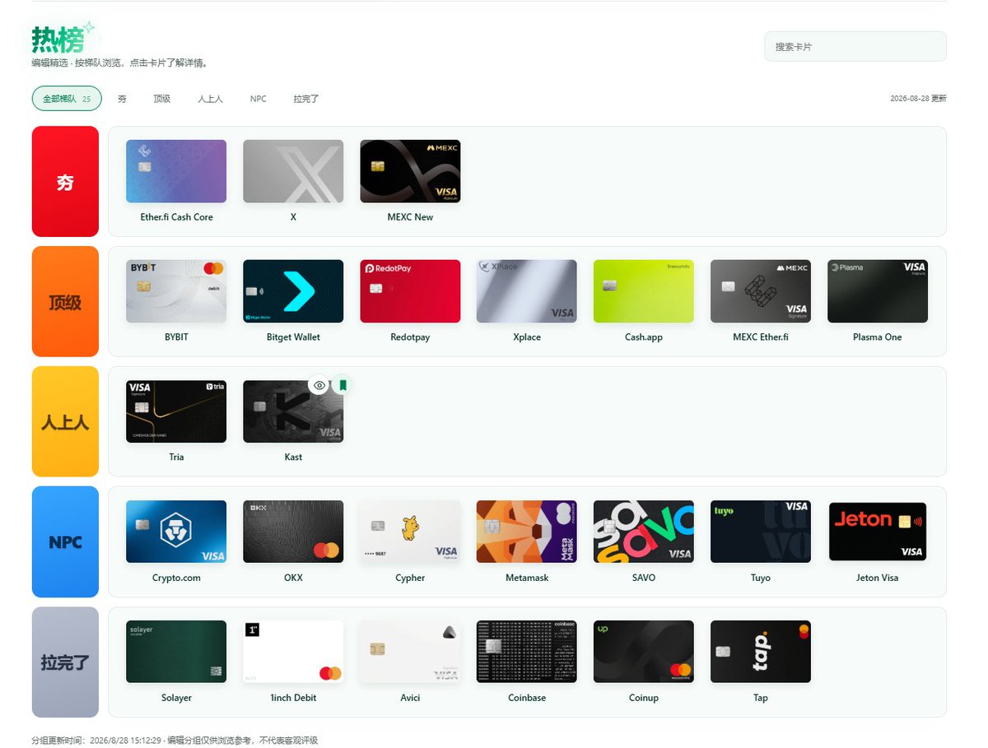Open the MEXC Ether.fi card thumbnail

click(x=761, y=291)
